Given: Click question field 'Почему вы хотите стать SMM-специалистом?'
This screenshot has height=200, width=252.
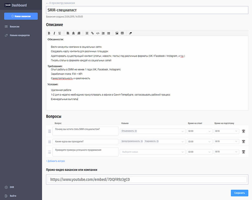Looking at the screenshot, I should 85,131.
